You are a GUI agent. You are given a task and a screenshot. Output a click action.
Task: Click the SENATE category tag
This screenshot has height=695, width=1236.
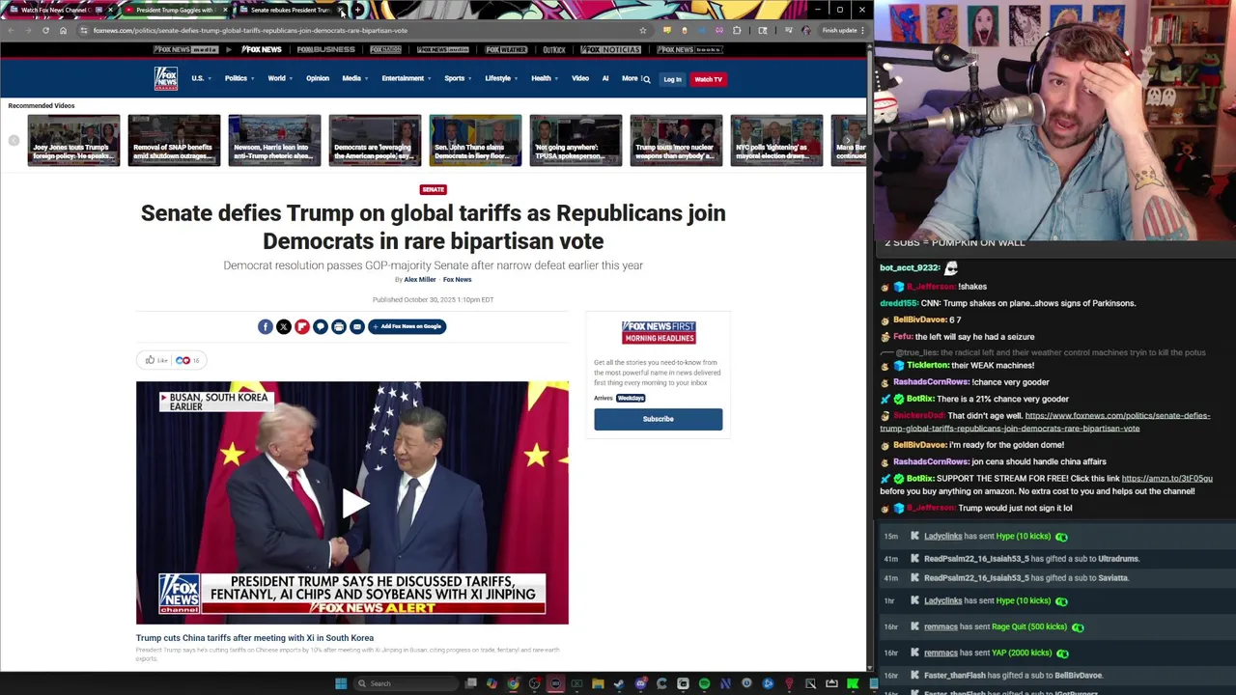pos(433,189)
